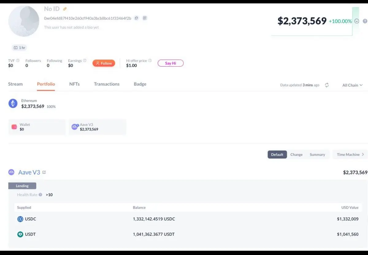This screenshot has height=255, width=368.
Task: Open Earnings info tooltip icon
Action: 85,60
